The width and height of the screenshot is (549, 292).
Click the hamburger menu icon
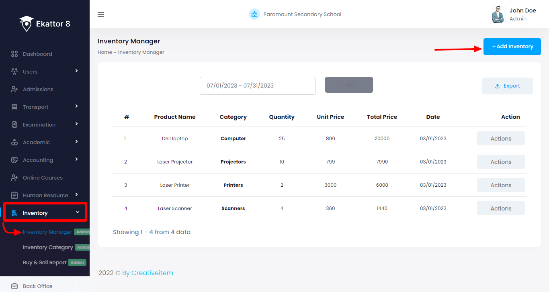pos(101,14)
